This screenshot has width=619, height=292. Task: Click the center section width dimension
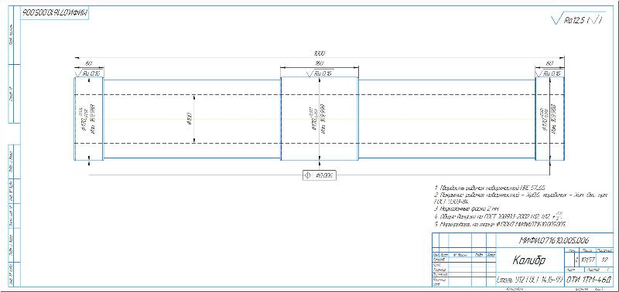point(319,64)
